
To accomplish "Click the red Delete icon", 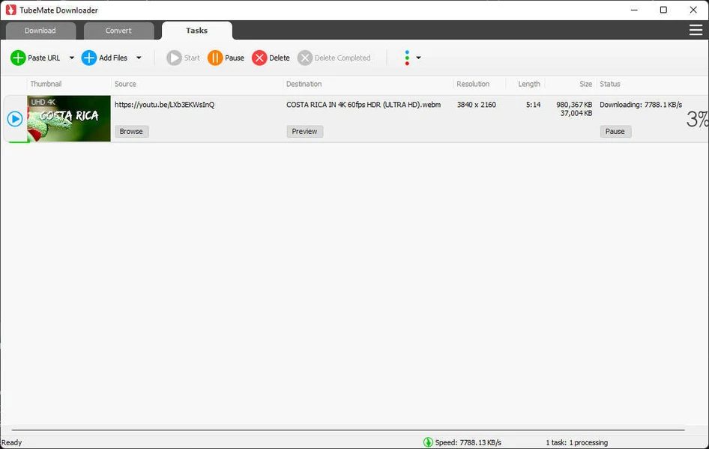I will click(259, 58).
